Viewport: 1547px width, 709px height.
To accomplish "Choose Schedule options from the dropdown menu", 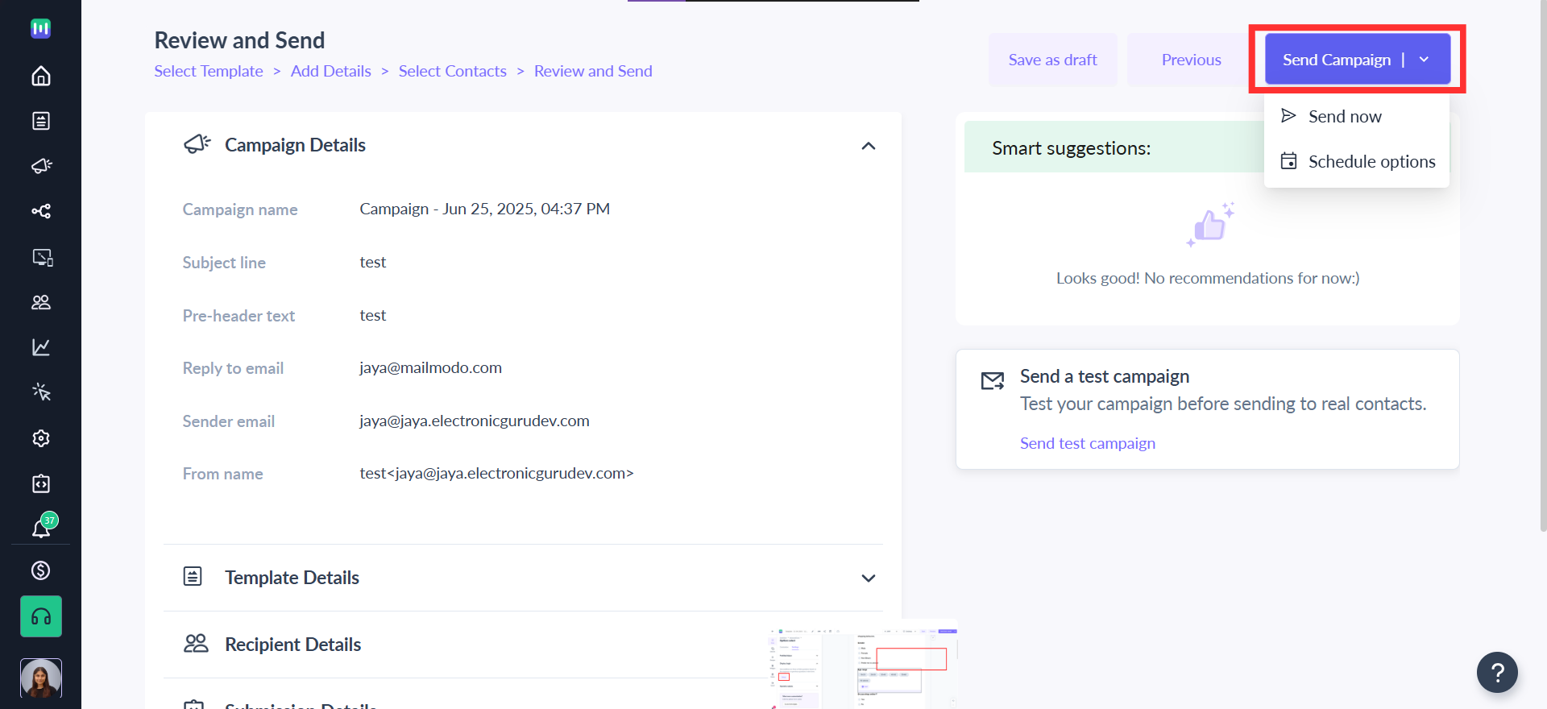I will 1357,161.
